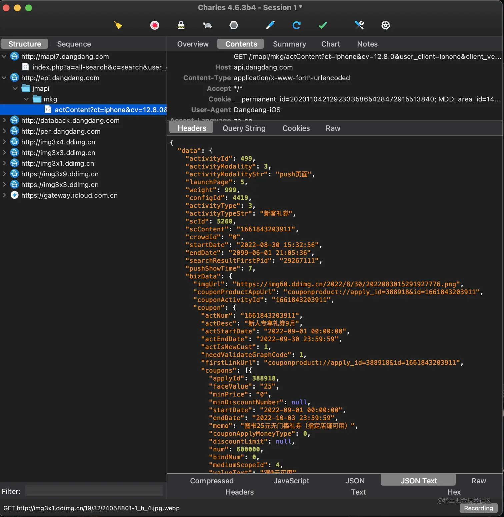The image size is (504, 517).
Task: Open the Raw tab beside Cookies
Action: click(333, 128)
